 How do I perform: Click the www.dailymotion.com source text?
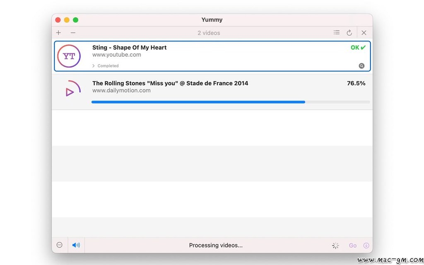(121, 91)
